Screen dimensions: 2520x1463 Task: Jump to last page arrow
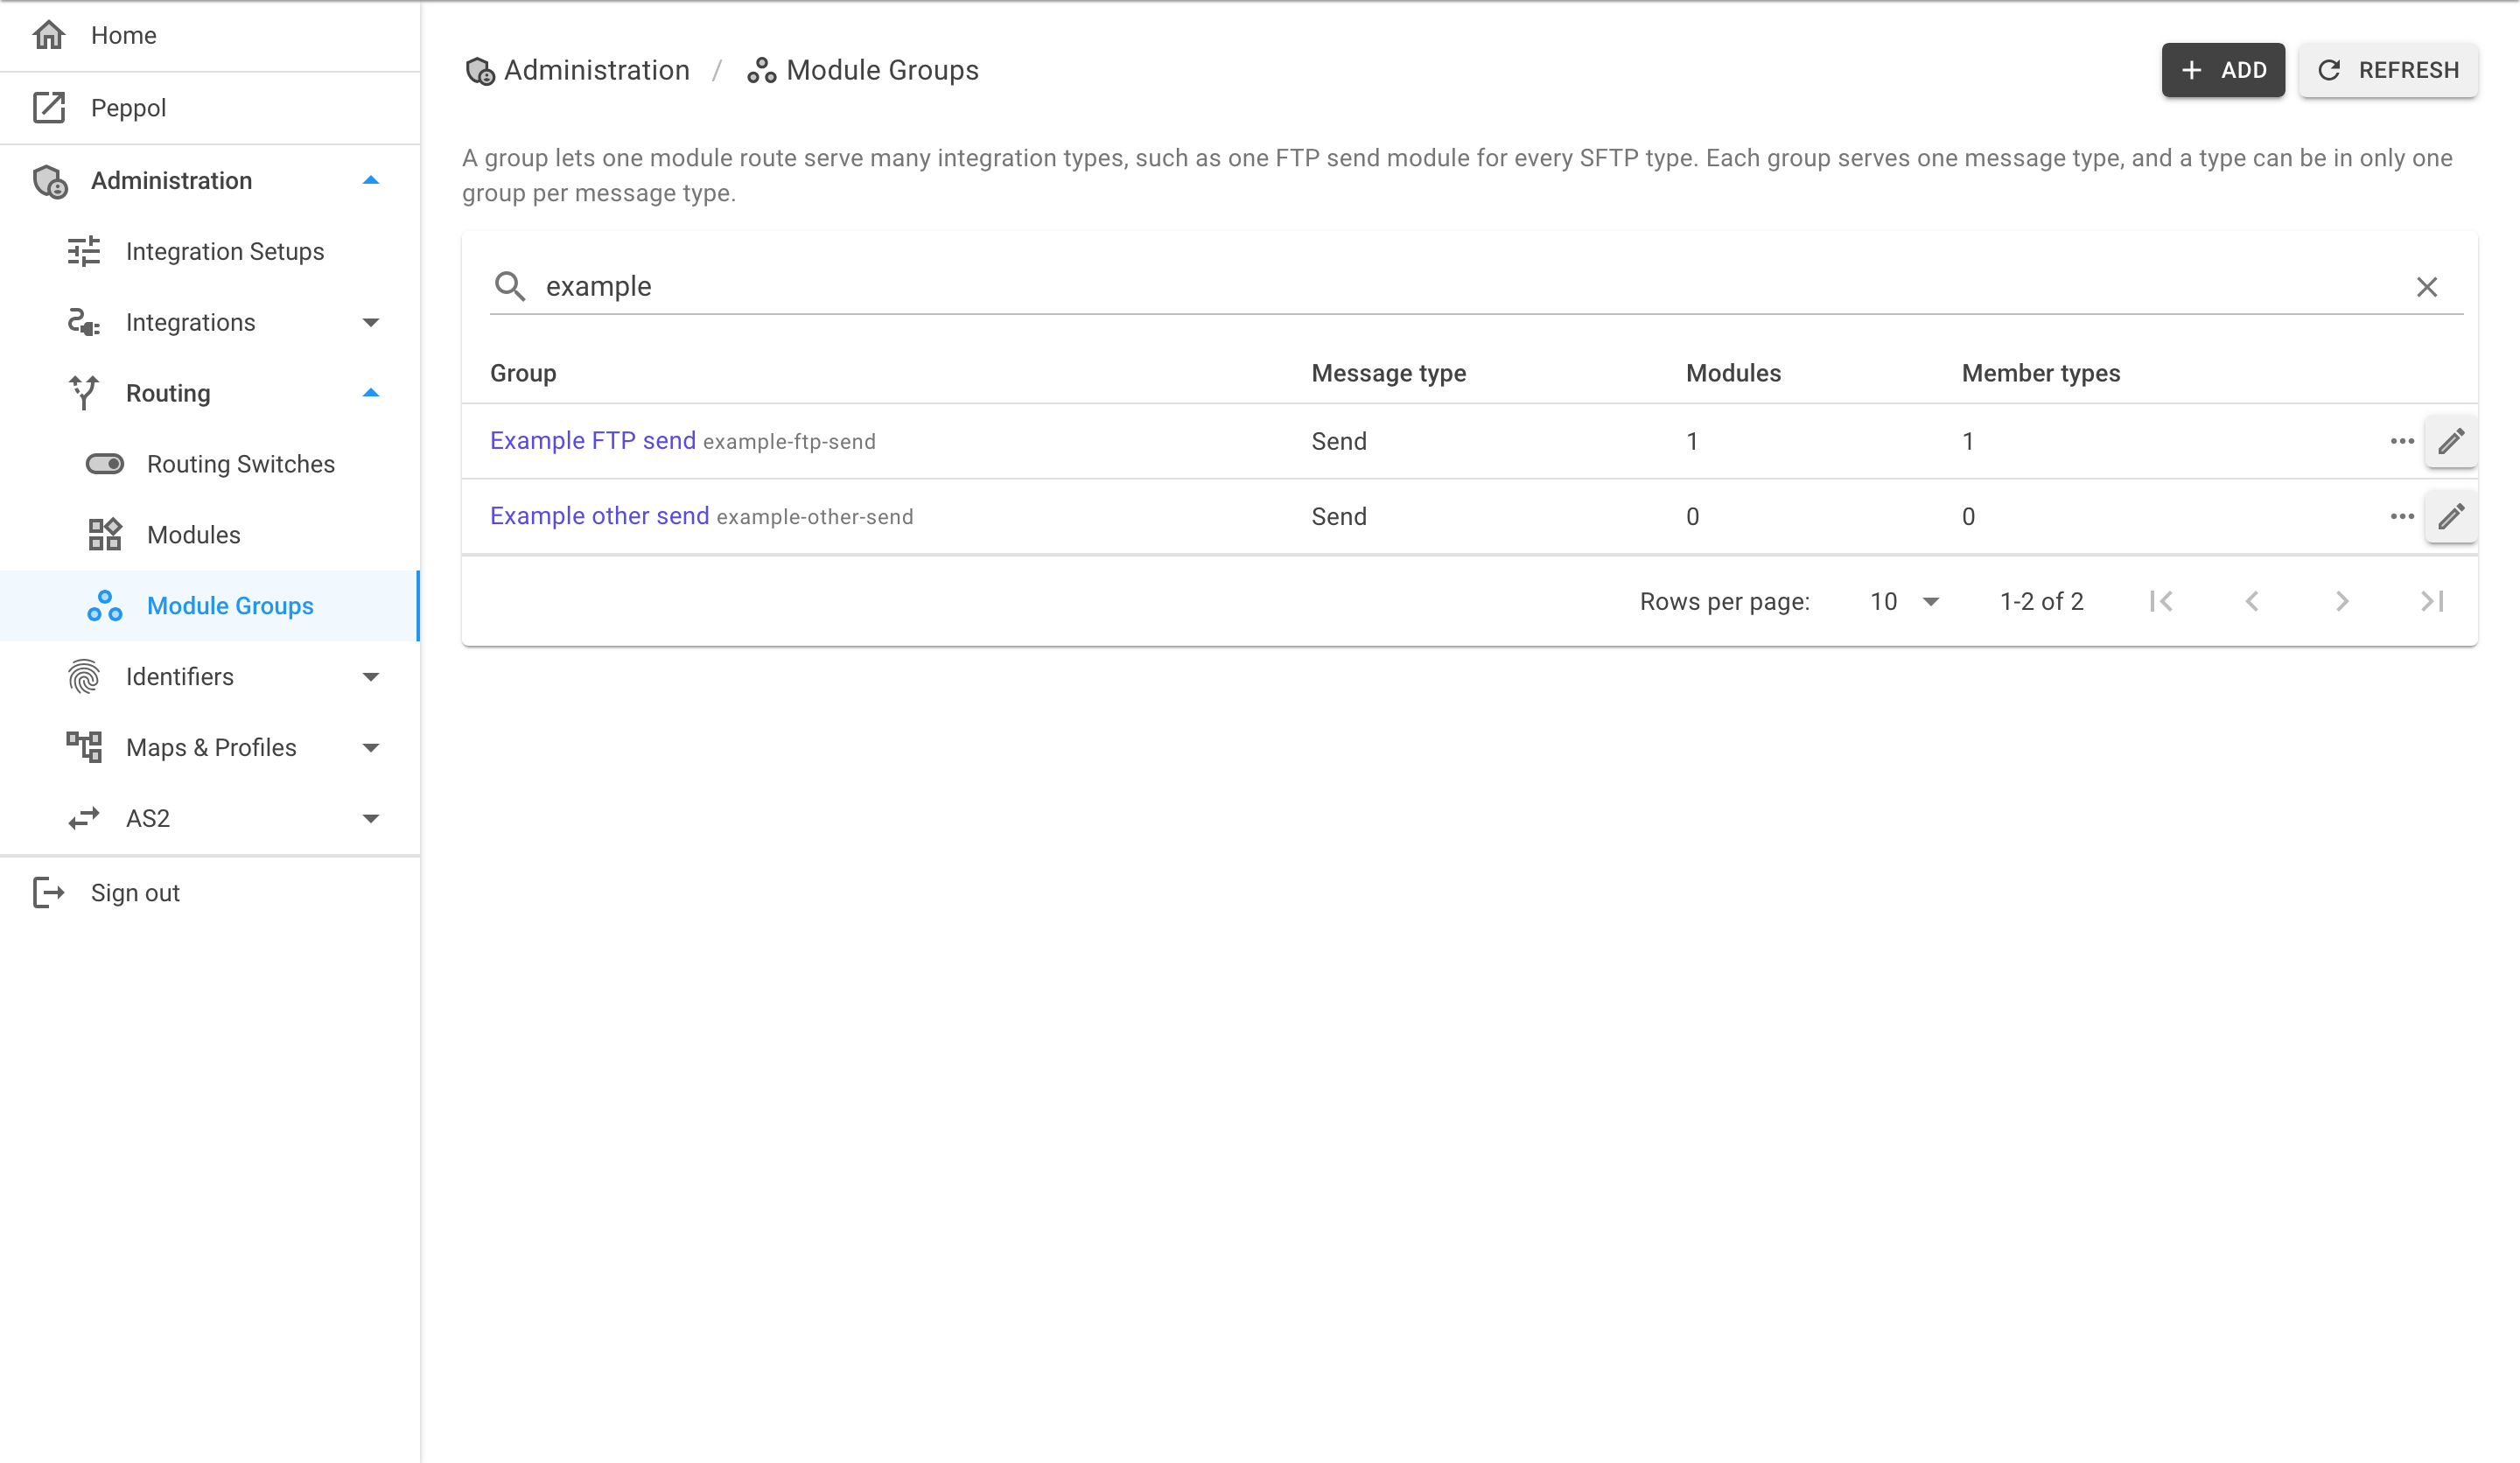2431,601
